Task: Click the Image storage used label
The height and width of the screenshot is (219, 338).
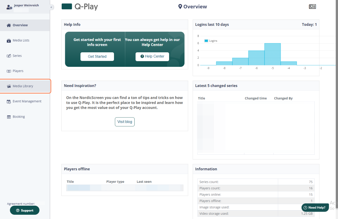Action: [214, 207]
